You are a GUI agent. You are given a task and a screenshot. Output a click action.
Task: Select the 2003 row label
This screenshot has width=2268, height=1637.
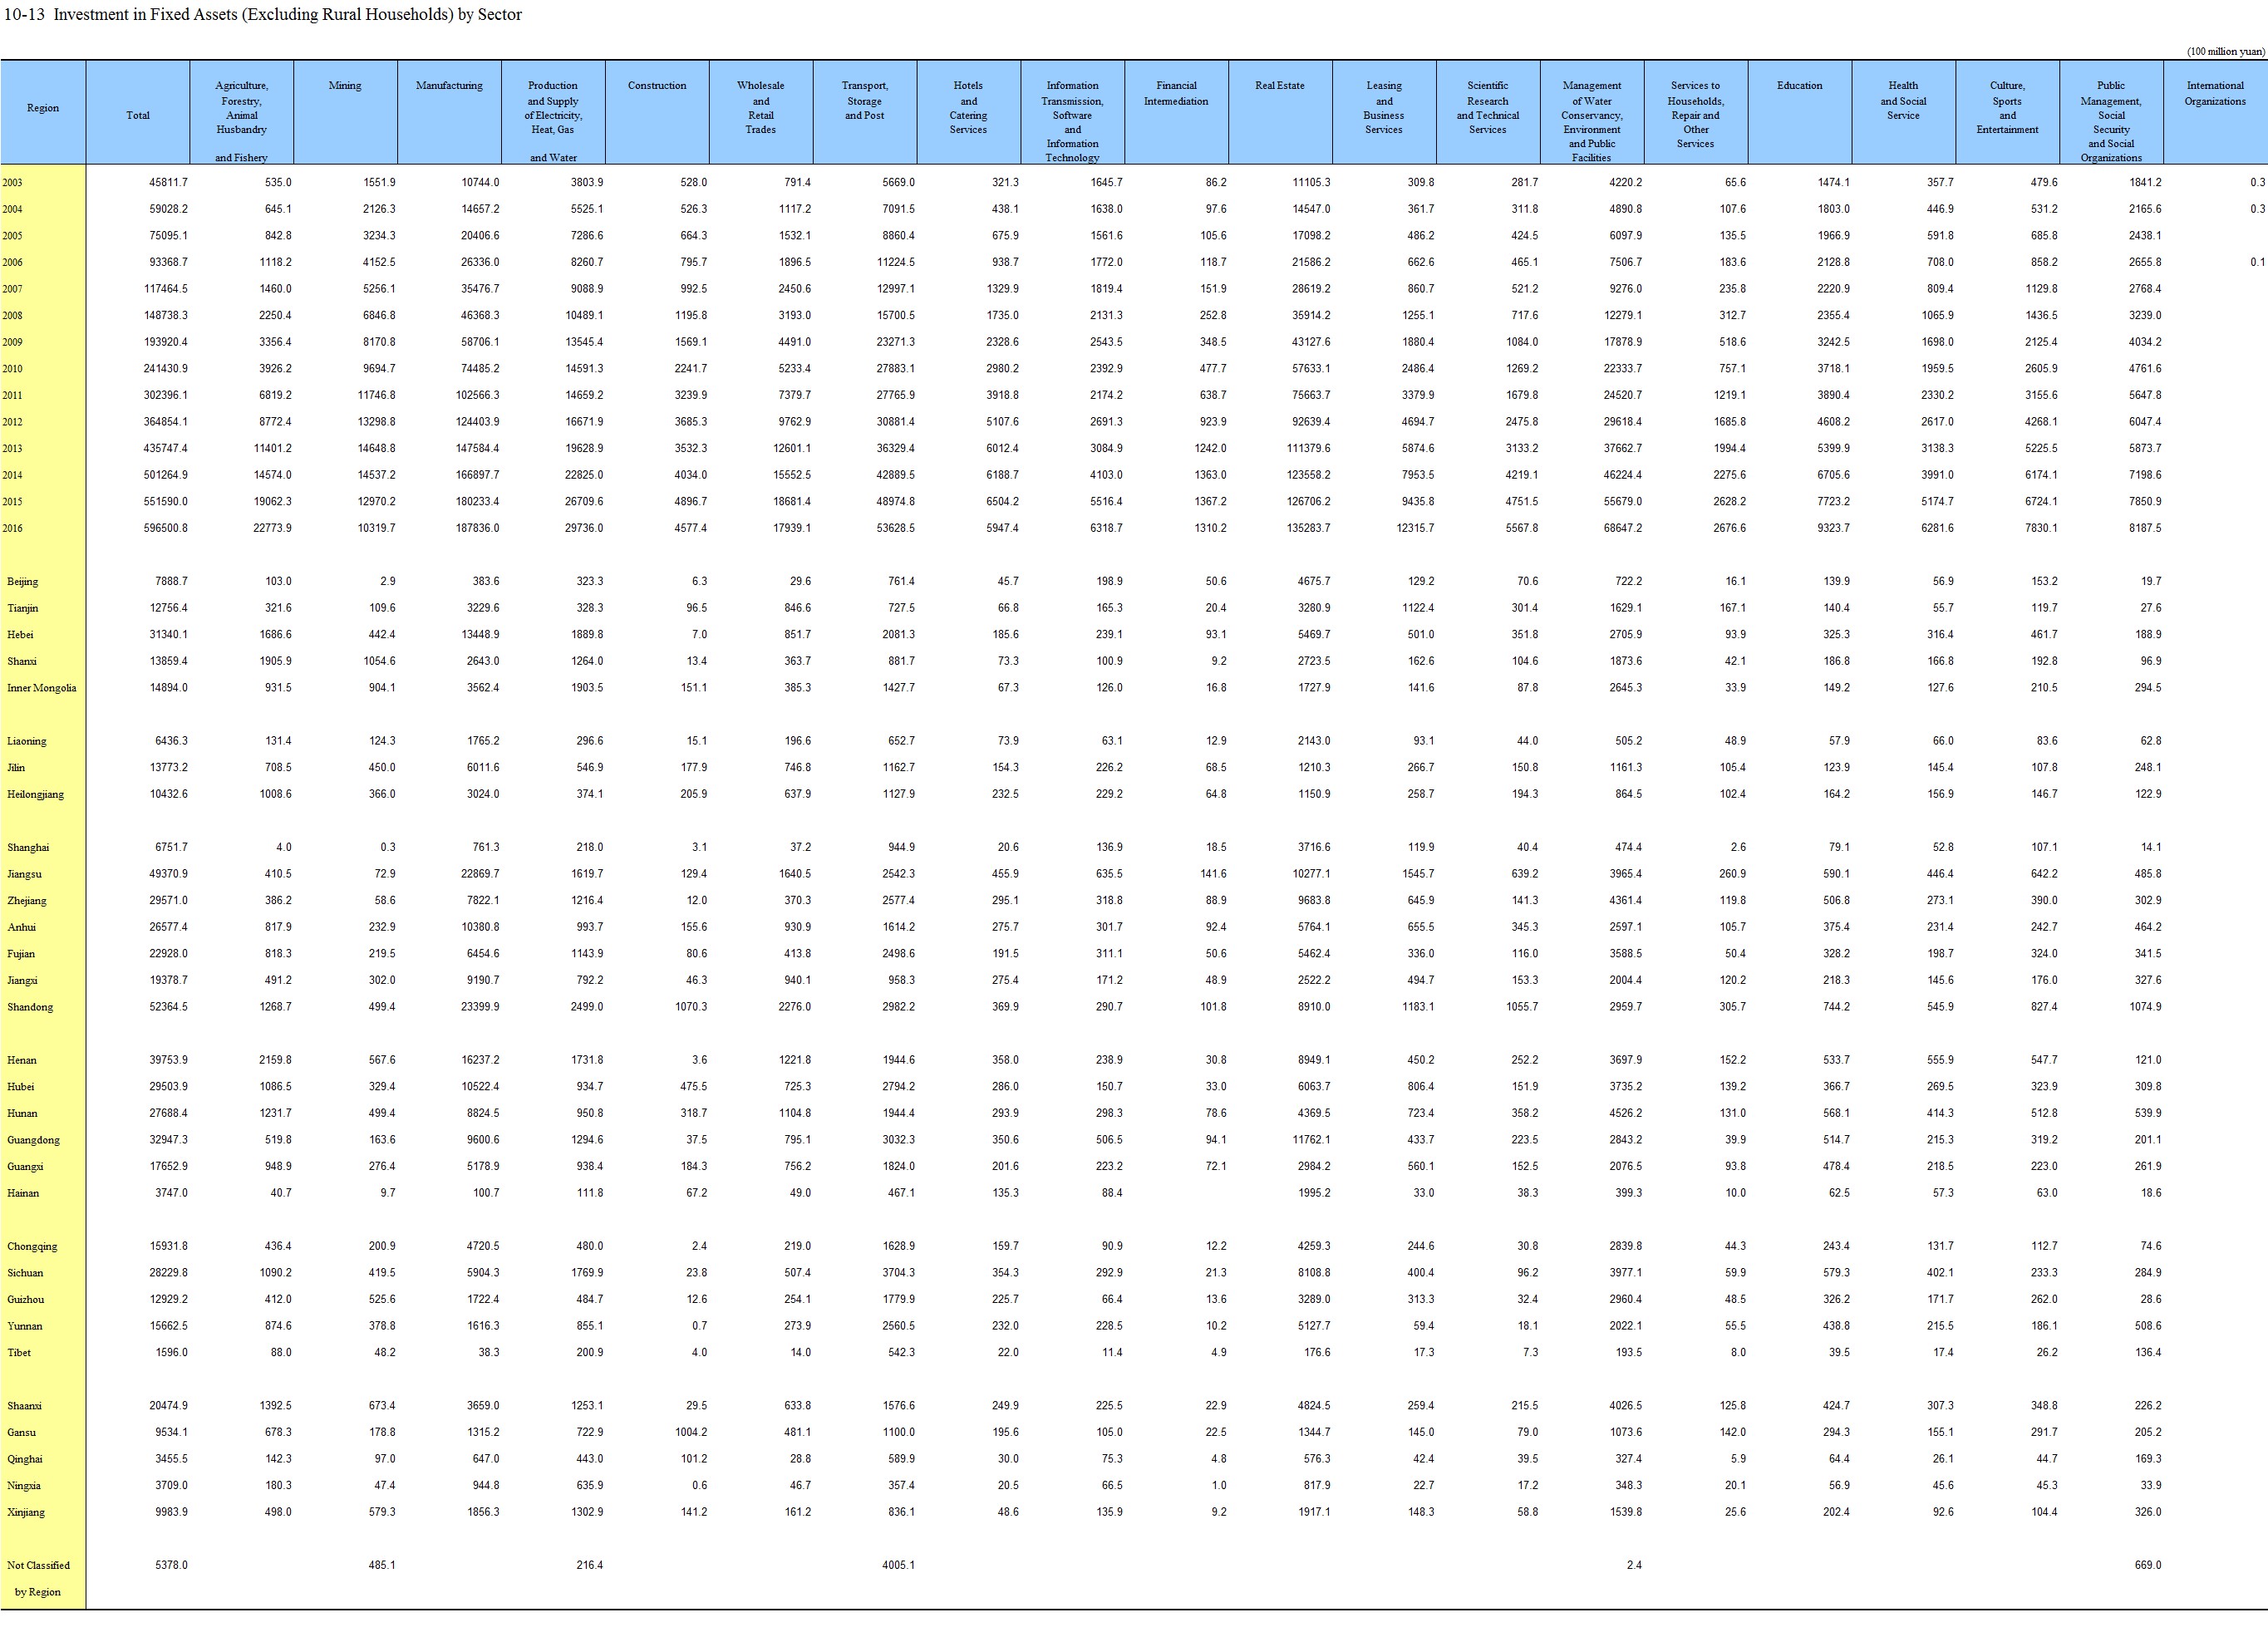pyautogui.click(x=12, y=183)
